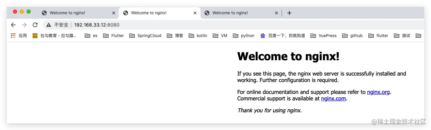Follow the nginx.com link

point(333,99)
